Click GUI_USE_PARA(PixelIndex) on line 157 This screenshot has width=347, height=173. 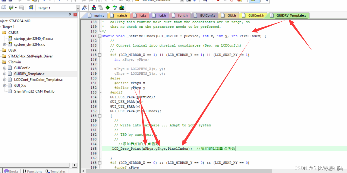[x=136, y=111]
